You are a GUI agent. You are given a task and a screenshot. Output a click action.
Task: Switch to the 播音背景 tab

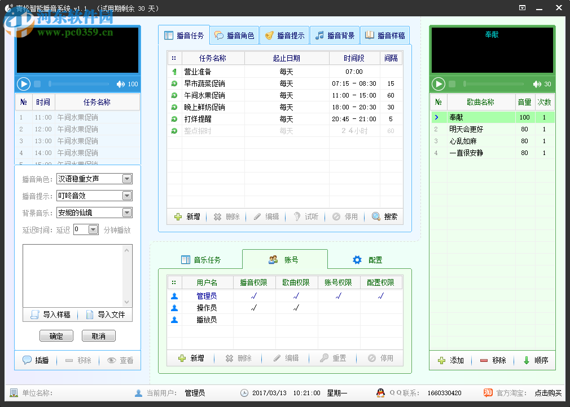(x=335, y=35)
